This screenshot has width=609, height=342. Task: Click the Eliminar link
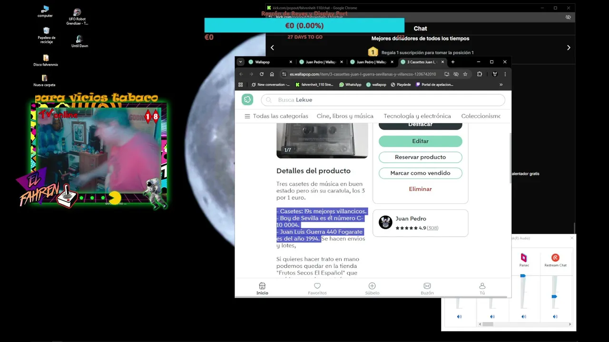pyautogui.click(x=420, y=189)
